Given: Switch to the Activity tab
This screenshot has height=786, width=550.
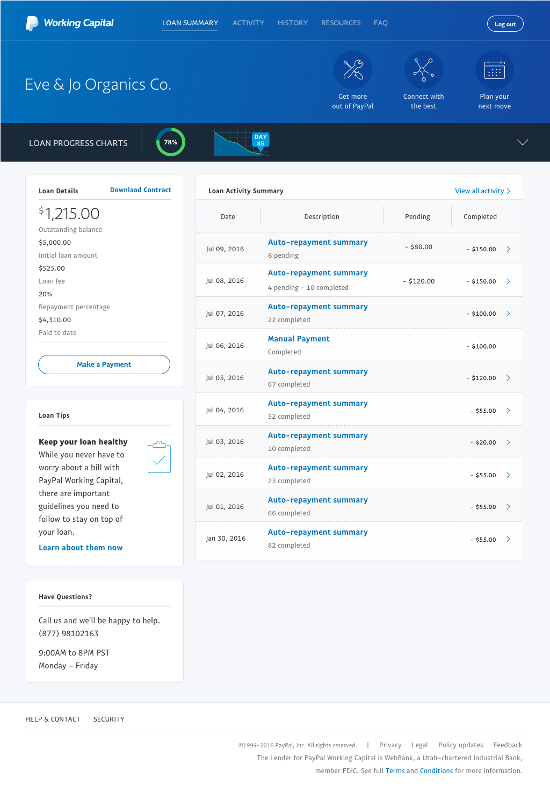Looking at the screenshot, I should pos(248,23).
